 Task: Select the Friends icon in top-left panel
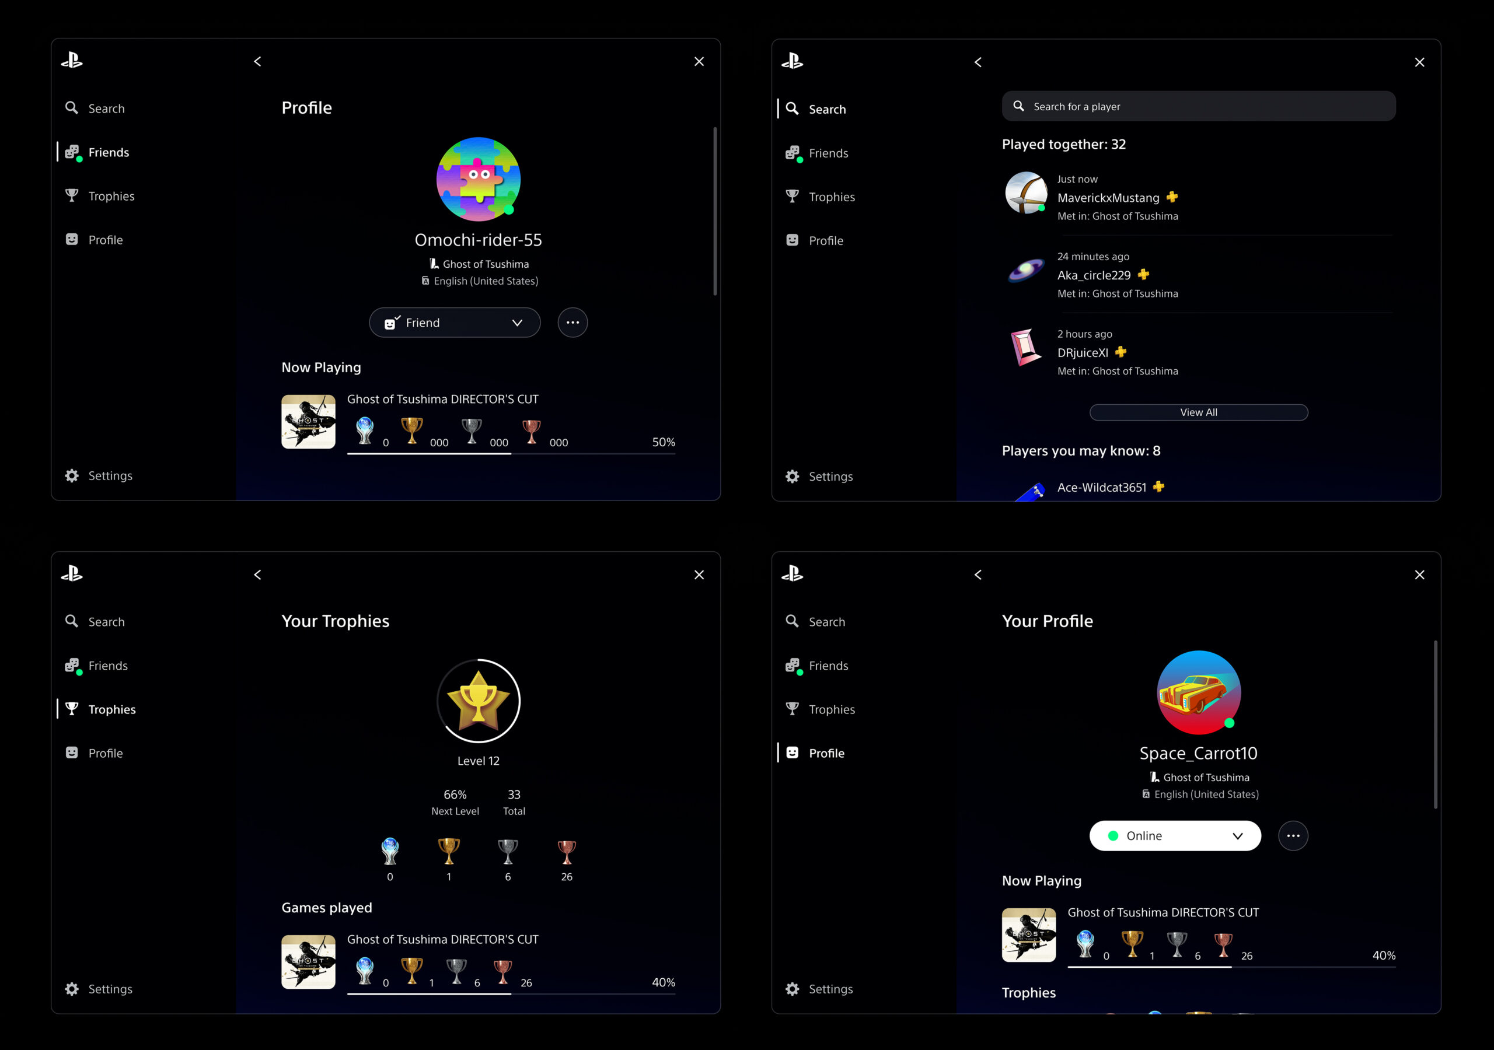[x=74, y=151]
